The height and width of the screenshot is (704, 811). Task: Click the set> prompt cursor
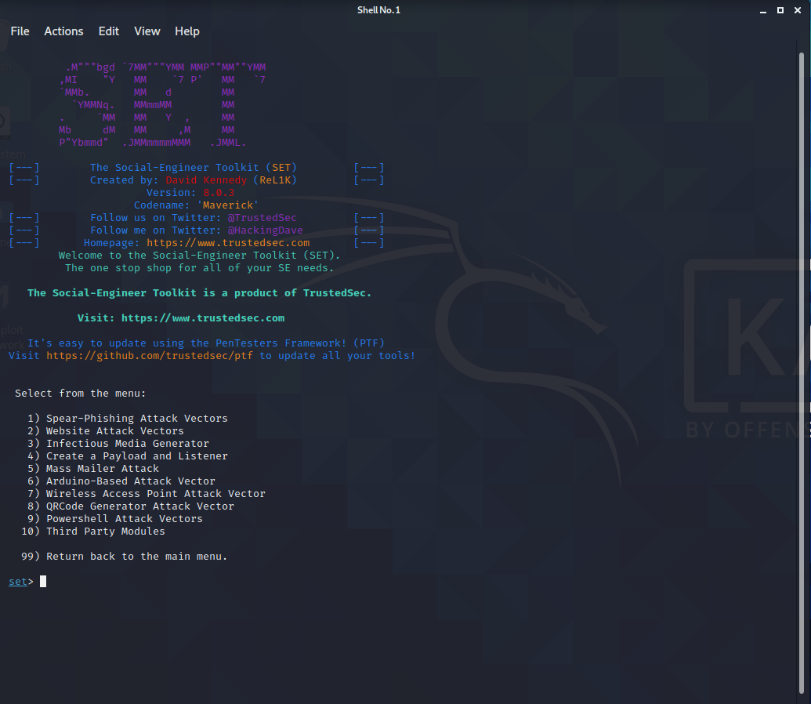tap(43, 582)
